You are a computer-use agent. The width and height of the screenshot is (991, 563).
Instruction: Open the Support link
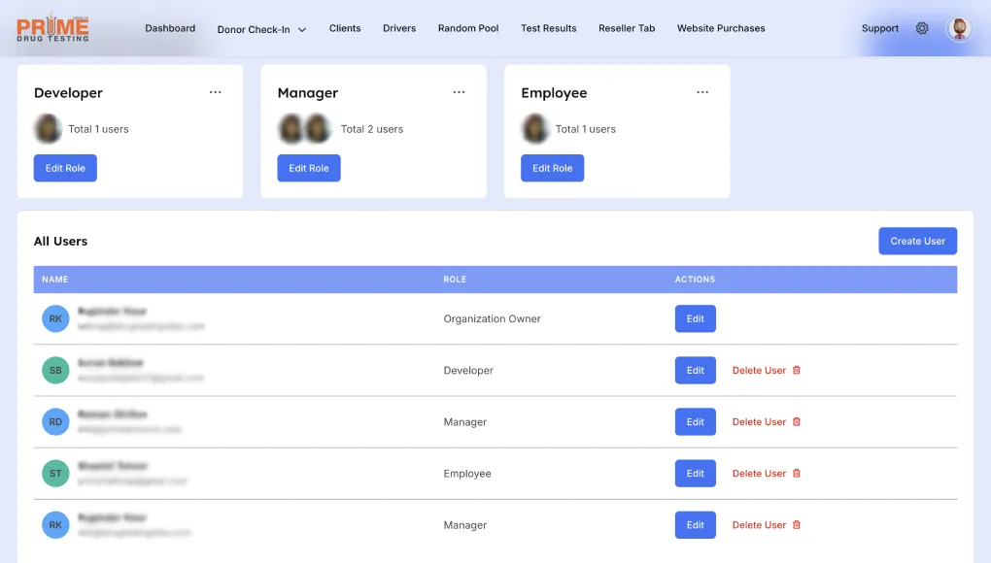pos(879,28)
